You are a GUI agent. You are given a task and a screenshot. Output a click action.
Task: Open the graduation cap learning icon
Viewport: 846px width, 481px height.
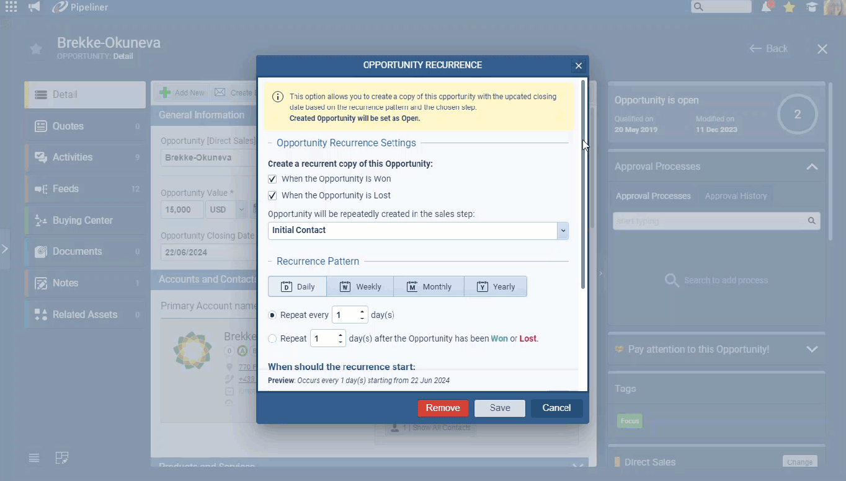pos(811,7)
